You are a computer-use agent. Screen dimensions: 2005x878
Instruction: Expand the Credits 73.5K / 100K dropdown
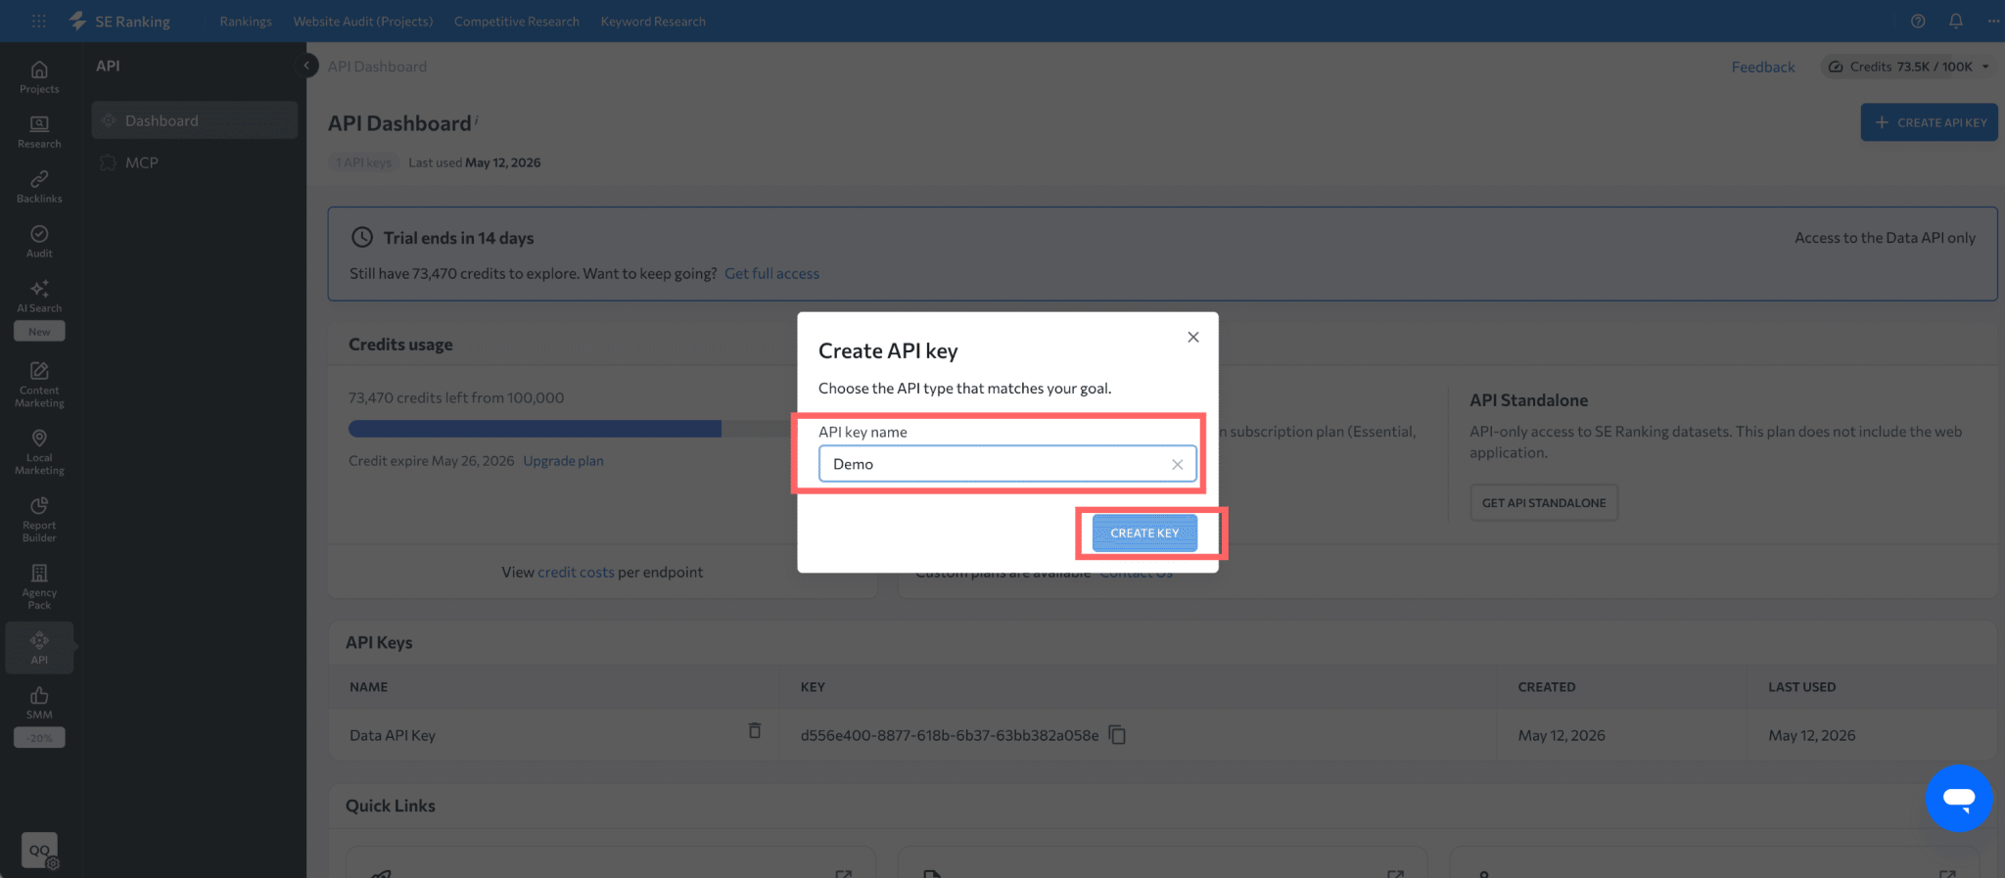[x=1909, y=67]
